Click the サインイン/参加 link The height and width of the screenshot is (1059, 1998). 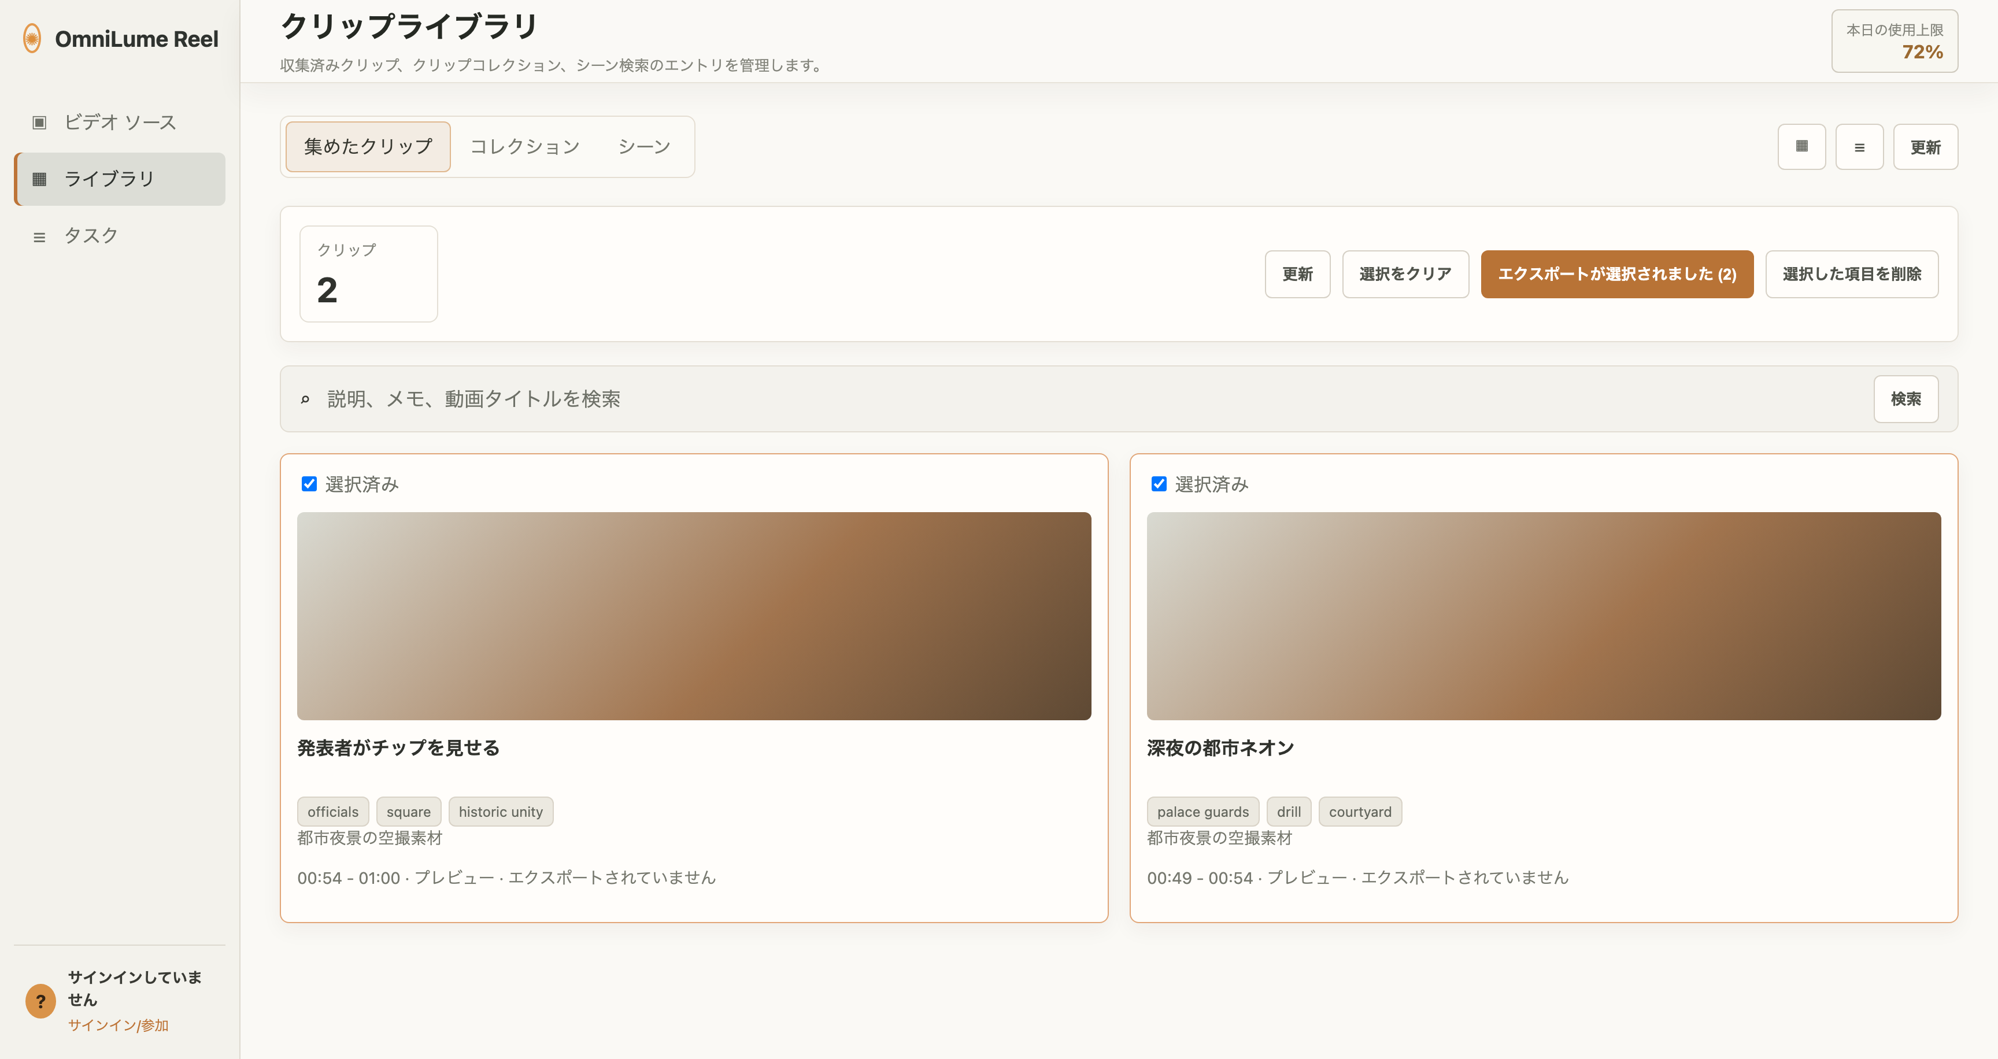click(x=118, y=1025)
